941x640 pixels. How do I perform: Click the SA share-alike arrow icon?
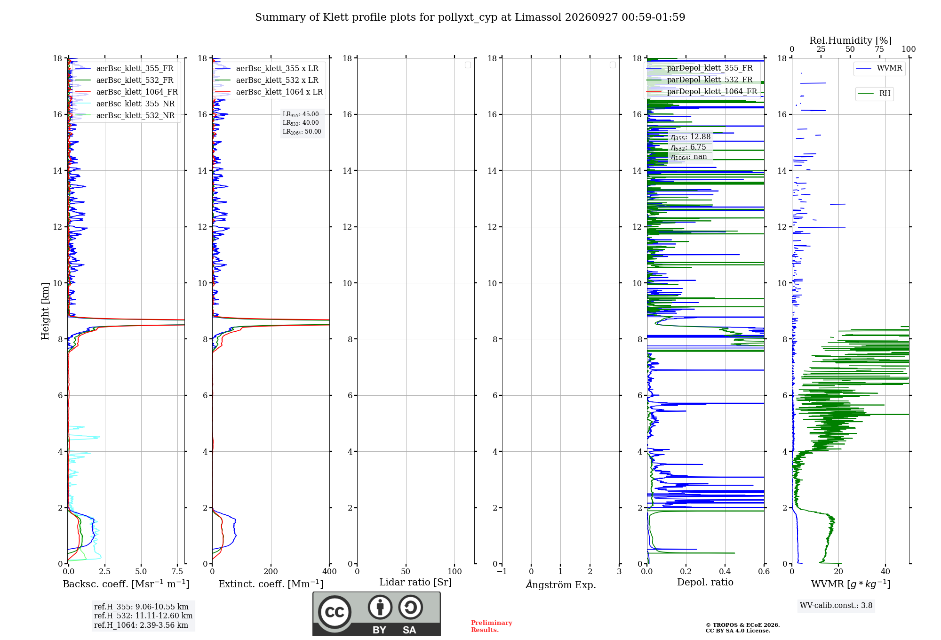coord(410,607)
